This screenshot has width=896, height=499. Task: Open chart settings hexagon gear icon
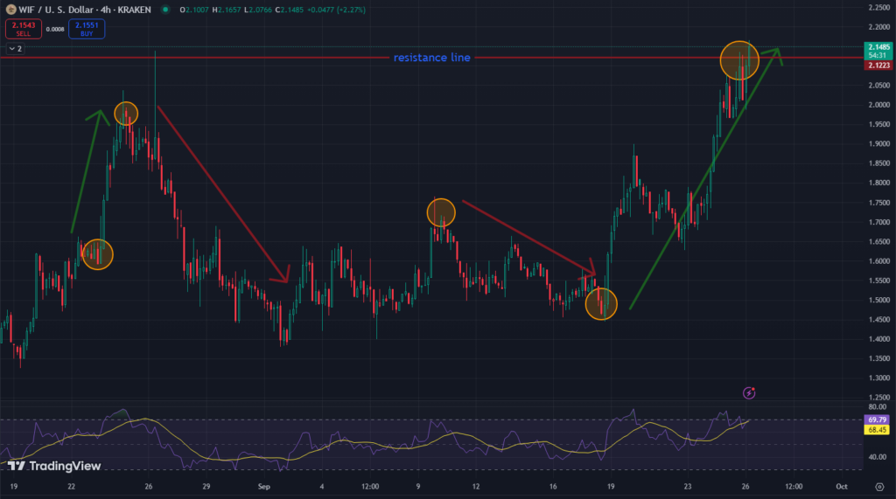tap(879, 487)
